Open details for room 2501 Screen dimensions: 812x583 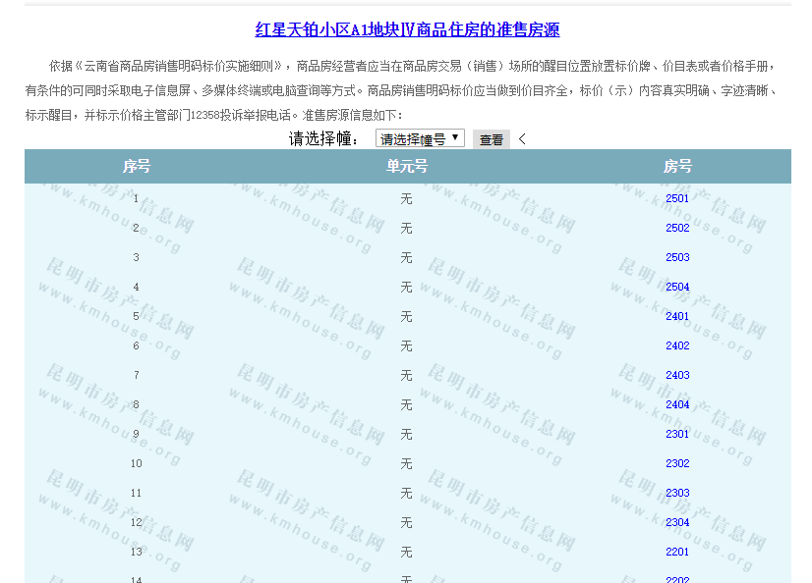[x=676, y=198]
